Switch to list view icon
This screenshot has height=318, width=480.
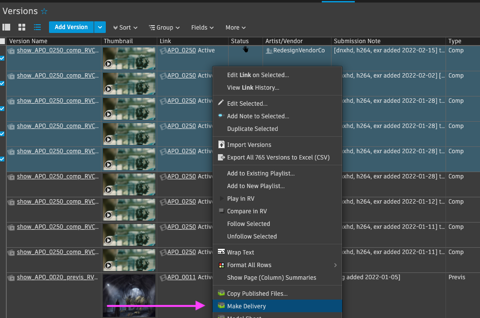[x=37, y=27]
